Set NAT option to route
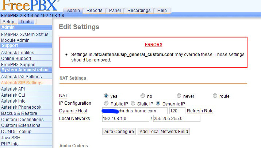This screenshot has height=148, width=261. (215, 96)
